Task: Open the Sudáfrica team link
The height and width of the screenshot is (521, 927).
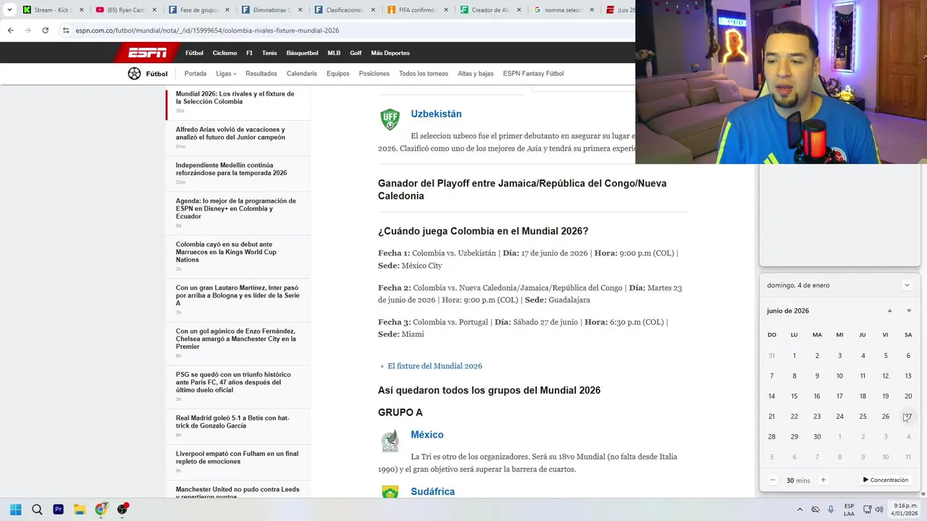Action: (x=432, y=491)
